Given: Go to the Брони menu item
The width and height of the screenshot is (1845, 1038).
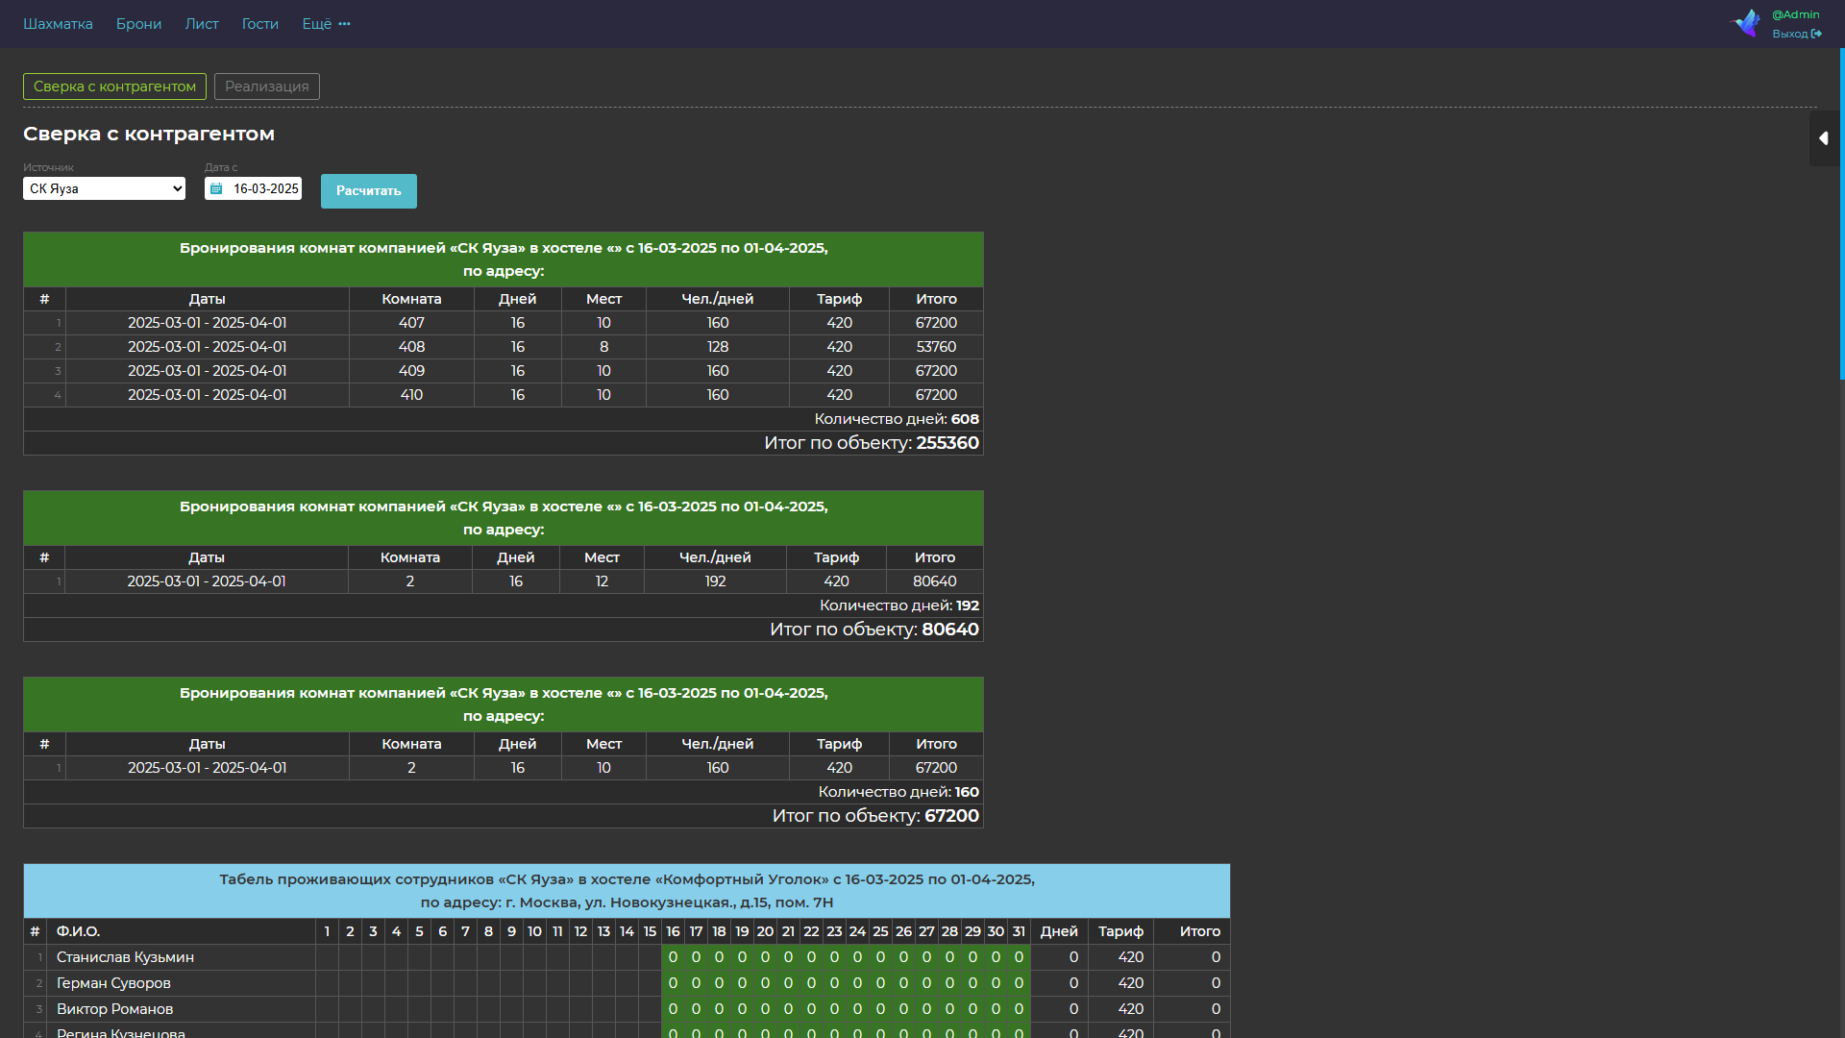Looking at the screenshot, I should (138, 24).
